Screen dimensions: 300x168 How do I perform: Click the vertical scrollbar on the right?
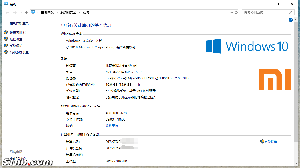(296, 79)
